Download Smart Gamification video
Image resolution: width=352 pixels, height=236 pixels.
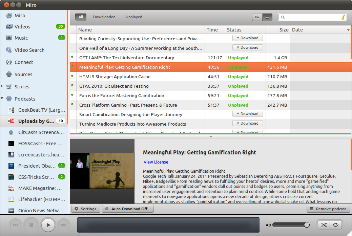click(x=248, y=114)
